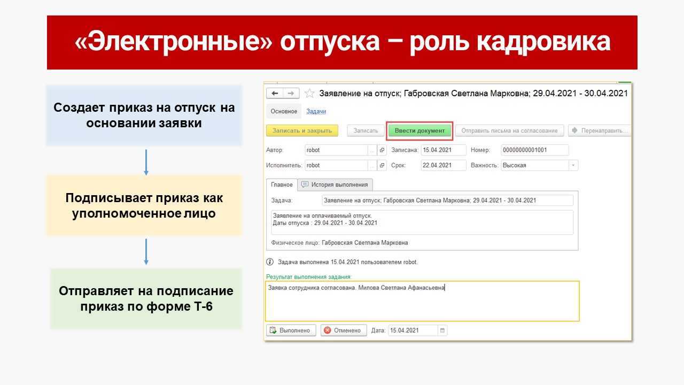Click the Записать и закрыть button
The height and width of the screenshot is (385, 684).
(302, 130)
